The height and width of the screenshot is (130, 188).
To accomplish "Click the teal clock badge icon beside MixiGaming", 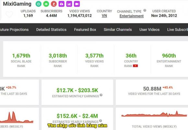I will (39, 4).
